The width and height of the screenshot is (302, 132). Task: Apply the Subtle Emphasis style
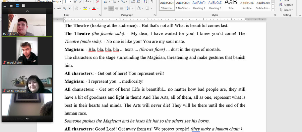point(263,5)
